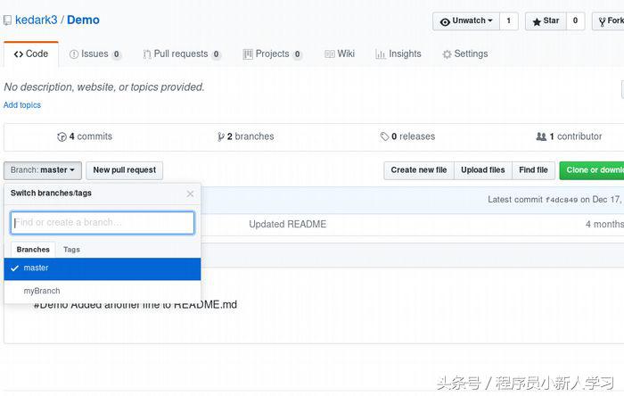
Task: Click the commits clock icon
Action: pyautogui.click(x=62, y=137)
